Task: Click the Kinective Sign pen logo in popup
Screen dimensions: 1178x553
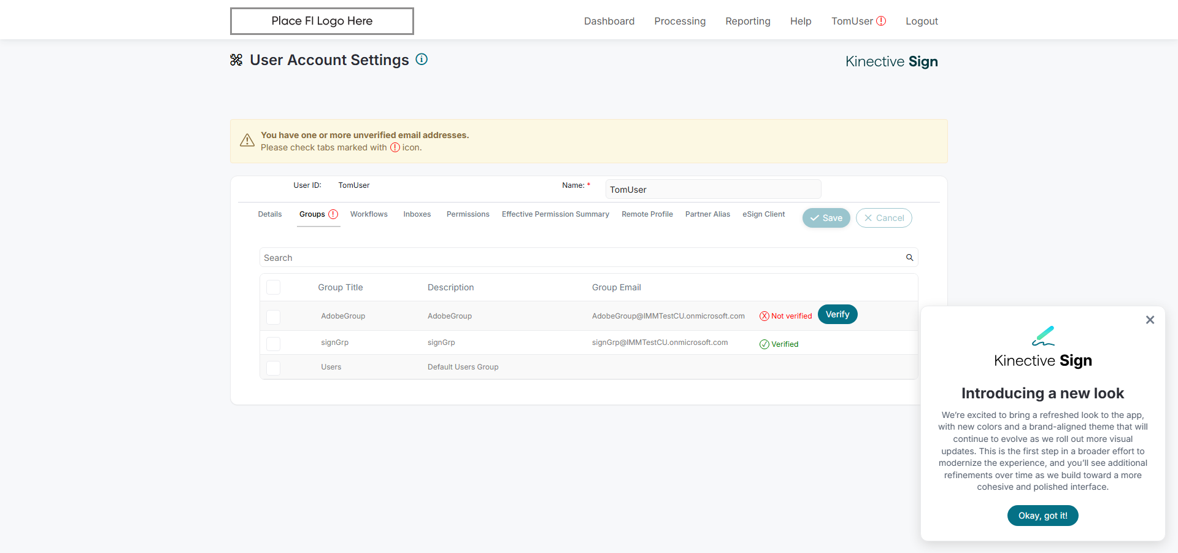Action: tap(1043, 336)
